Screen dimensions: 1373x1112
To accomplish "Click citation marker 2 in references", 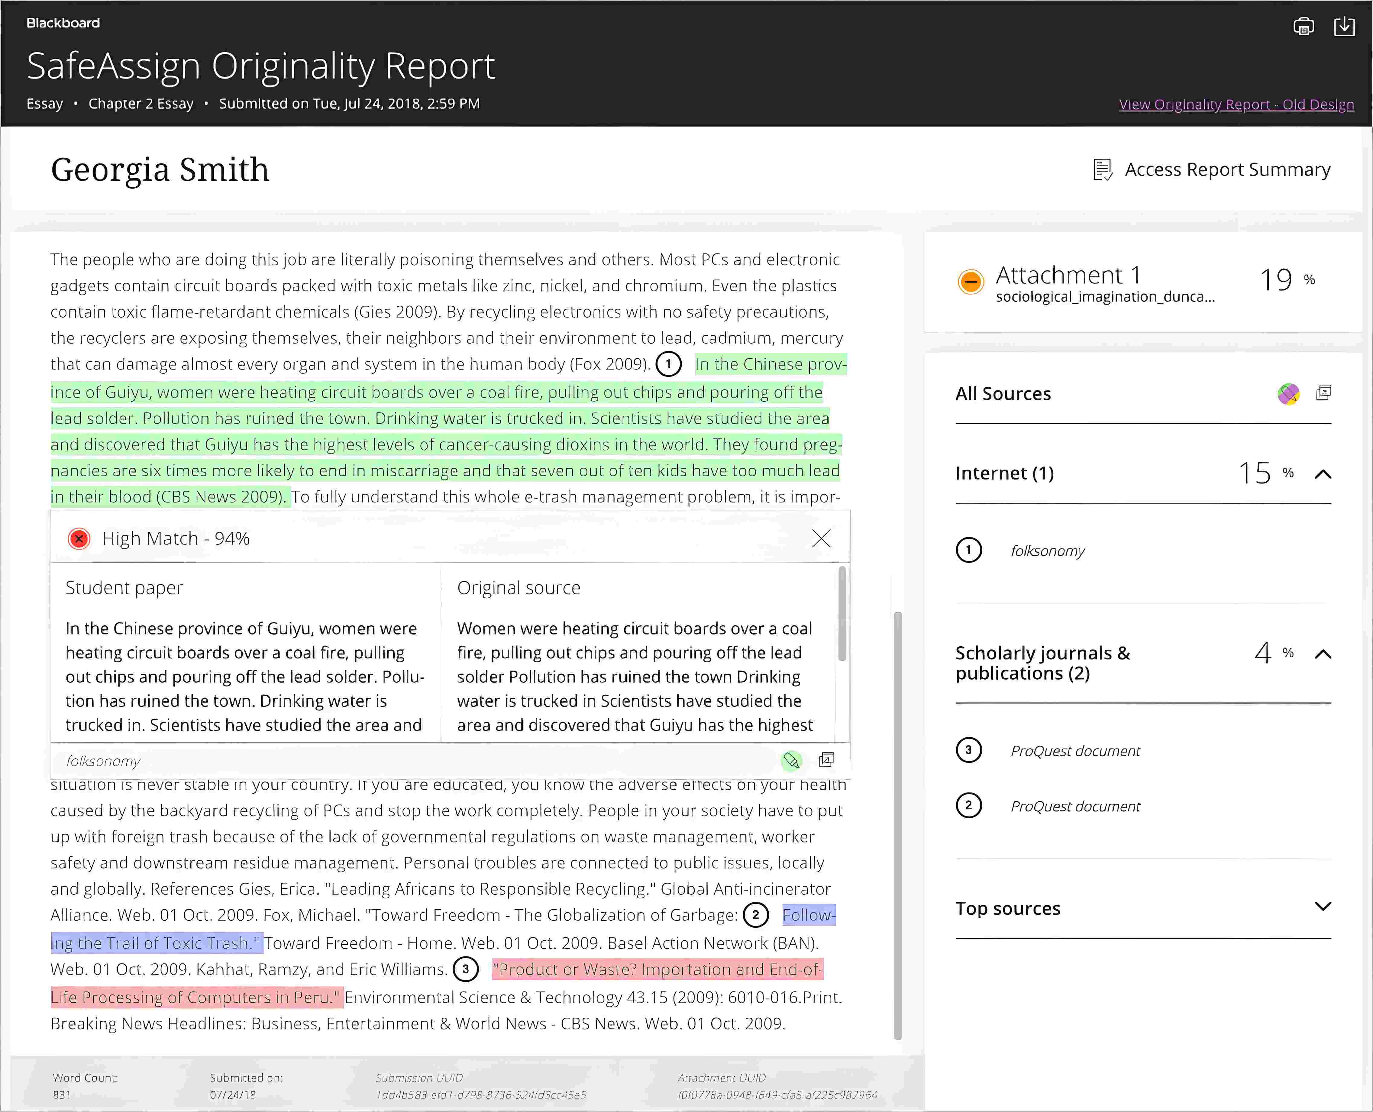I will pos(756,915).
